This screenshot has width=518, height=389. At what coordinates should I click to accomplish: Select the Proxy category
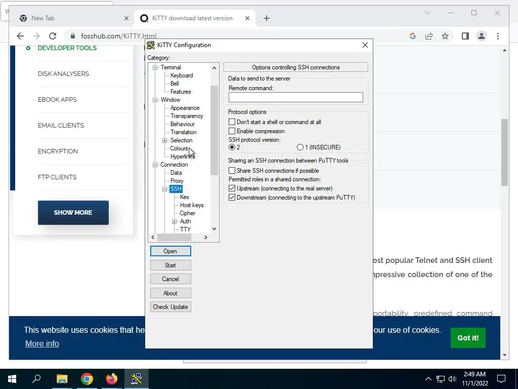pyautogui.click(x=177, y=181)
